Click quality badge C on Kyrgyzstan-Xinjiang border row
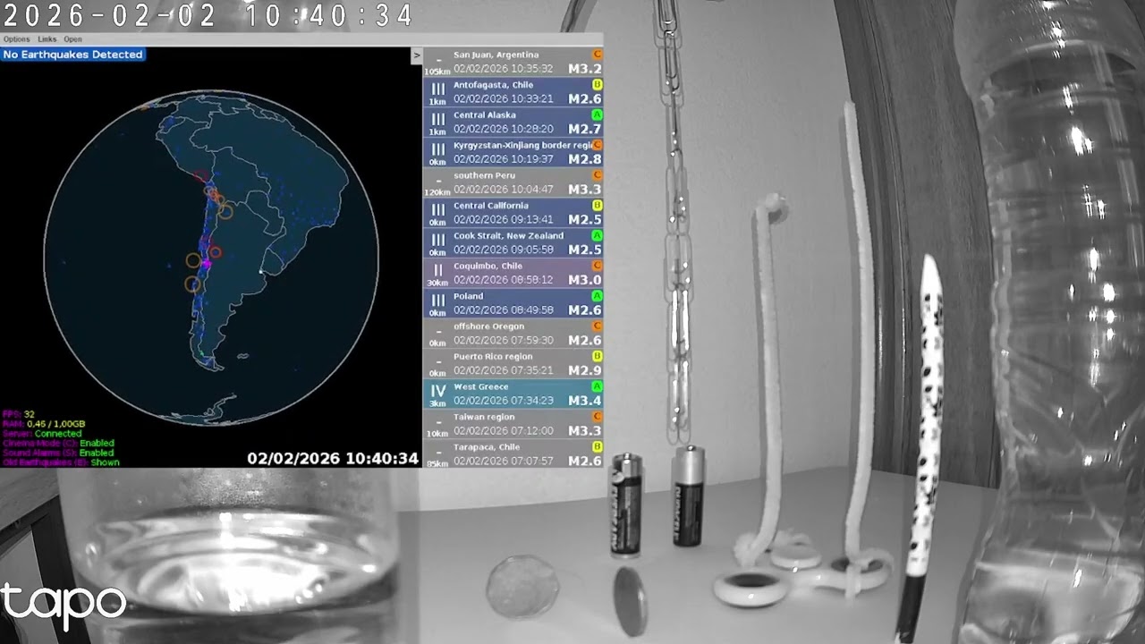This screenshot has width=1145, height=644. [598, 145]
